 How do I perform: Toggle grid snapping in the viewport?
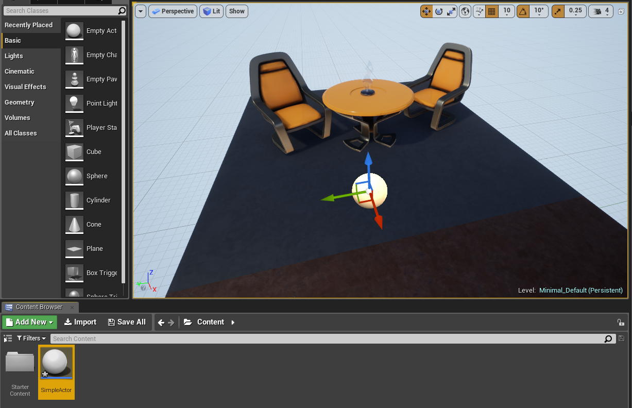tap(492, 11)
